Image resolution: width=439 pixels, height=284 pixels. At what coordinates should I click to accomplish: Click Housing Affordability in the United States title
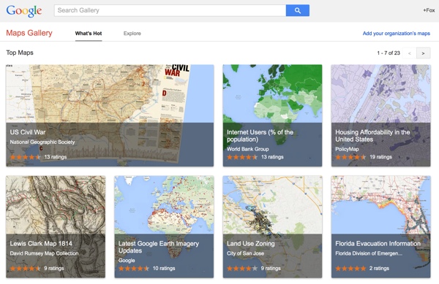pos(372,136)
